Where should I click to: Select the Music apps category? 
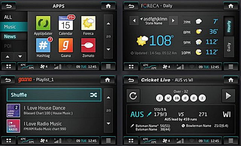click(x=14, y=27)
